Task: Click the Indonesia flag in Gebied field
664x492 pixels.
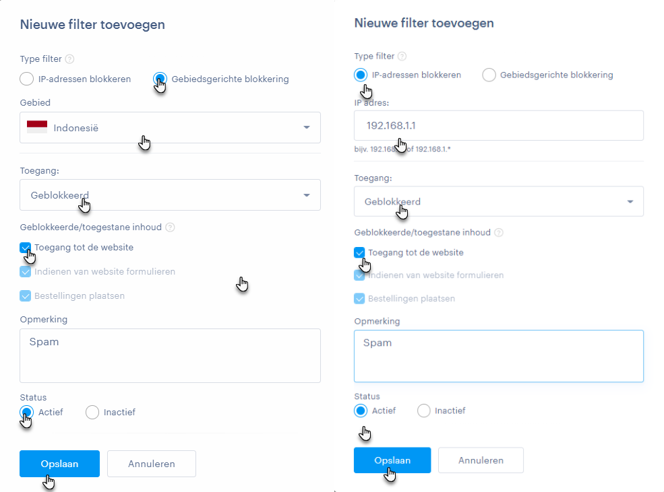Action: click(x=37, y=127)
